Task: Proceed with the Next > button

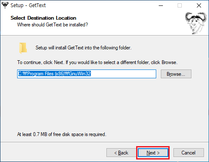Action: point(153,153)
